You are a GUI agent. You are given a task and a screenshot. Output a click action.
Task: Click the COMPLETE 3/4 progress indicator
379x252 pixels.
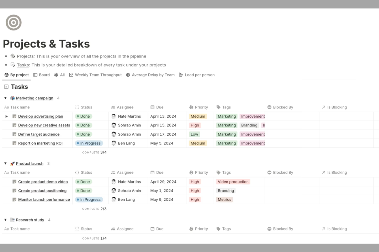(x=94, y=152)
